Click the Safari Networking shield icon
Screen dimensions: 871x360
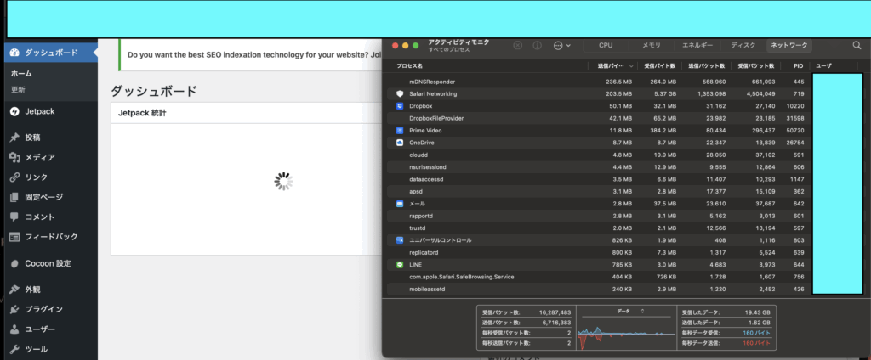(400, 93)
